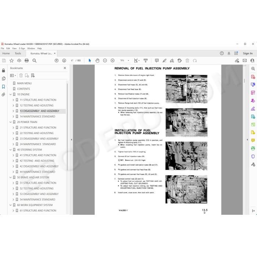This screenshot has height=257, width=257.
Task: Activate the Selection arrow tool
Action: point(90,61)
